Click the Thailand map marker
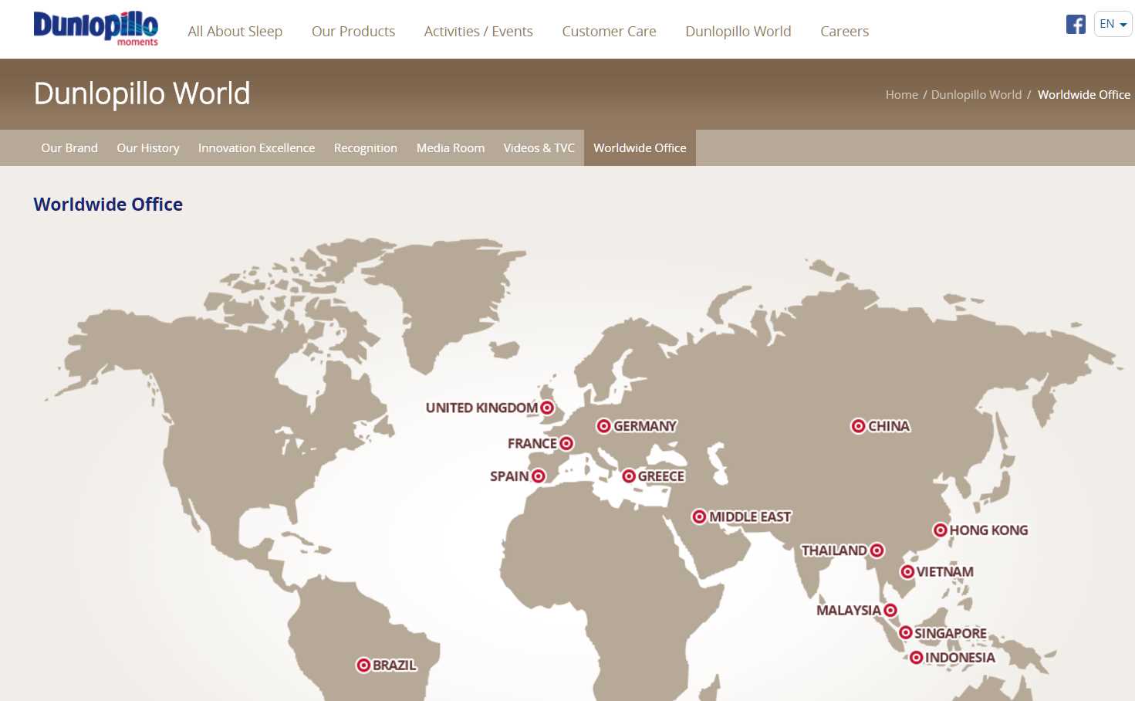Image resolution: width=1135 pixels, height=701 pixels. pyautogui.click(x=877, y=550)
